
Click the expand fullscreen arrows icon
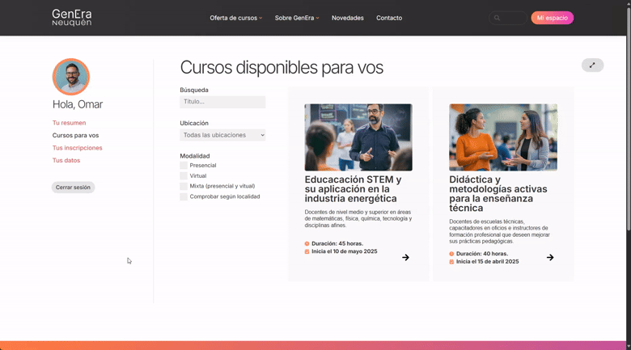(x=592, y=65)
